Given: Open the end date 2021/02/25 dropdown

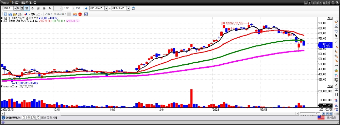Looking at the screenshot, I should (129, 8).
